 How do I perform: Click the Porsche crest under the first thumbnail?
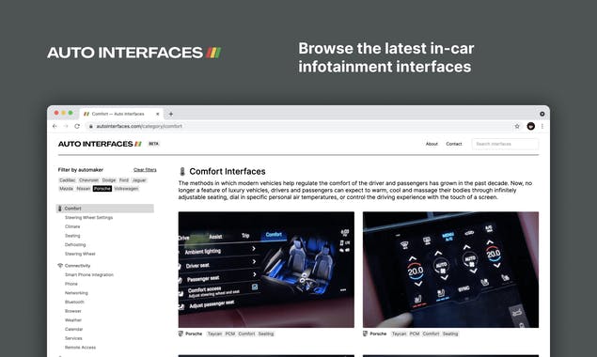(x=181, y=334)
